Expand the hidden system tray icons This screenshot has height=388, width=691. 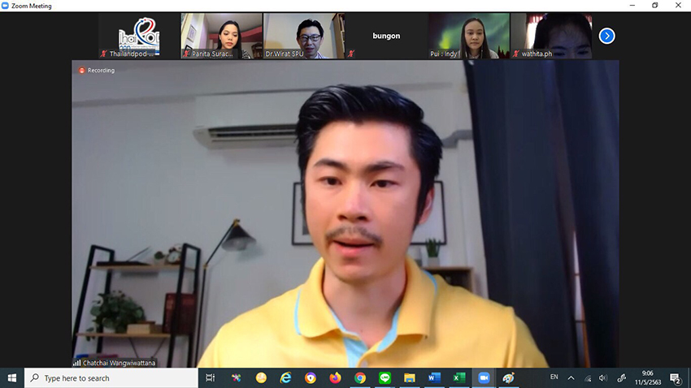click(x=571, y=378)
